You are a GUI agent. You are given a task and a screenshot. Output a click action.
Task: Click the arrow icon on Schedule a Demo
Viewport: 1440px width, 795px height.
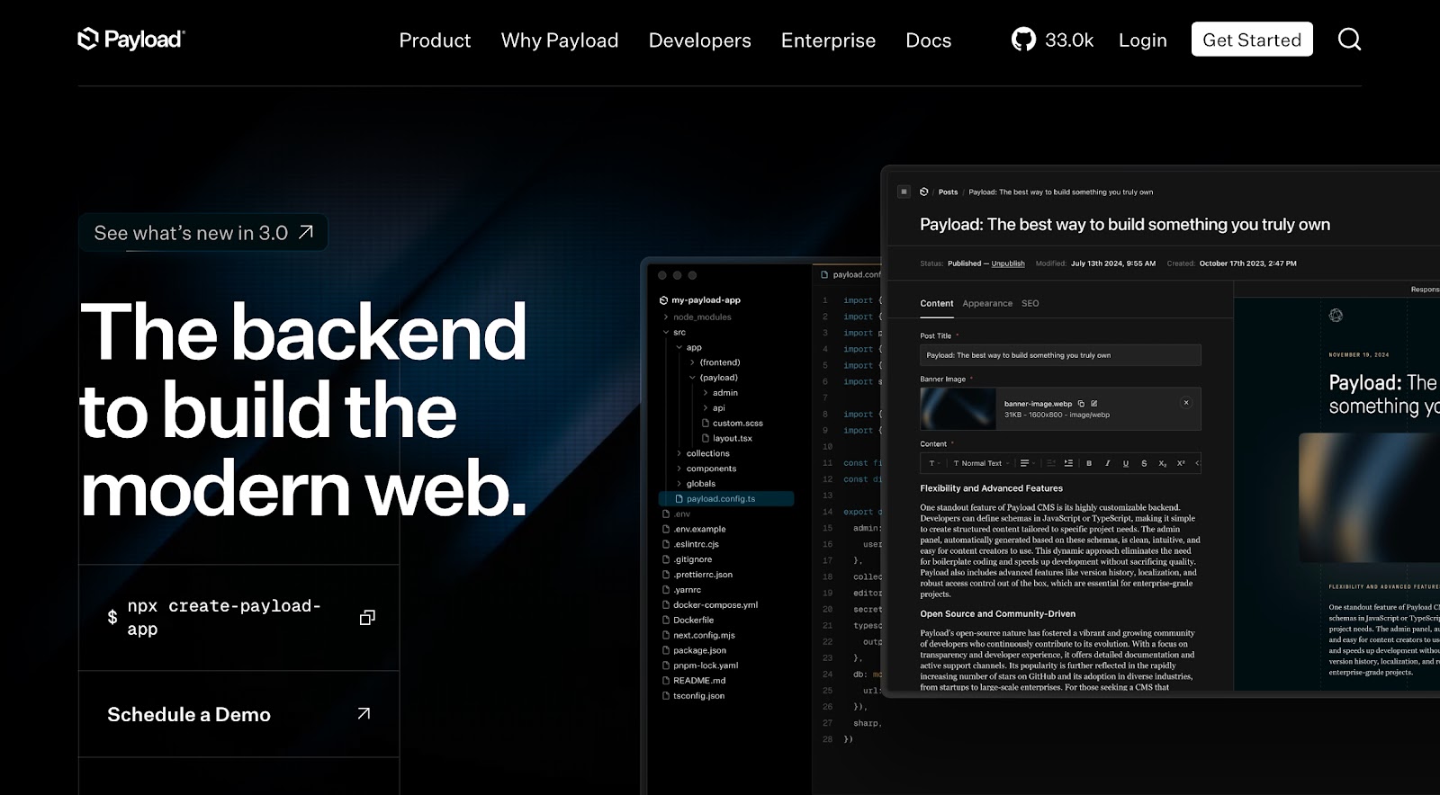coord(364,713)
